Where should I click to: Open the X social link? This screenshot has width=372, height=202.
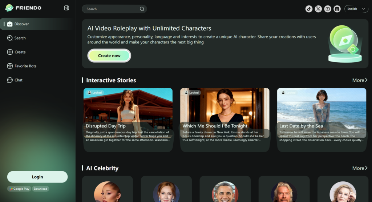318,9
